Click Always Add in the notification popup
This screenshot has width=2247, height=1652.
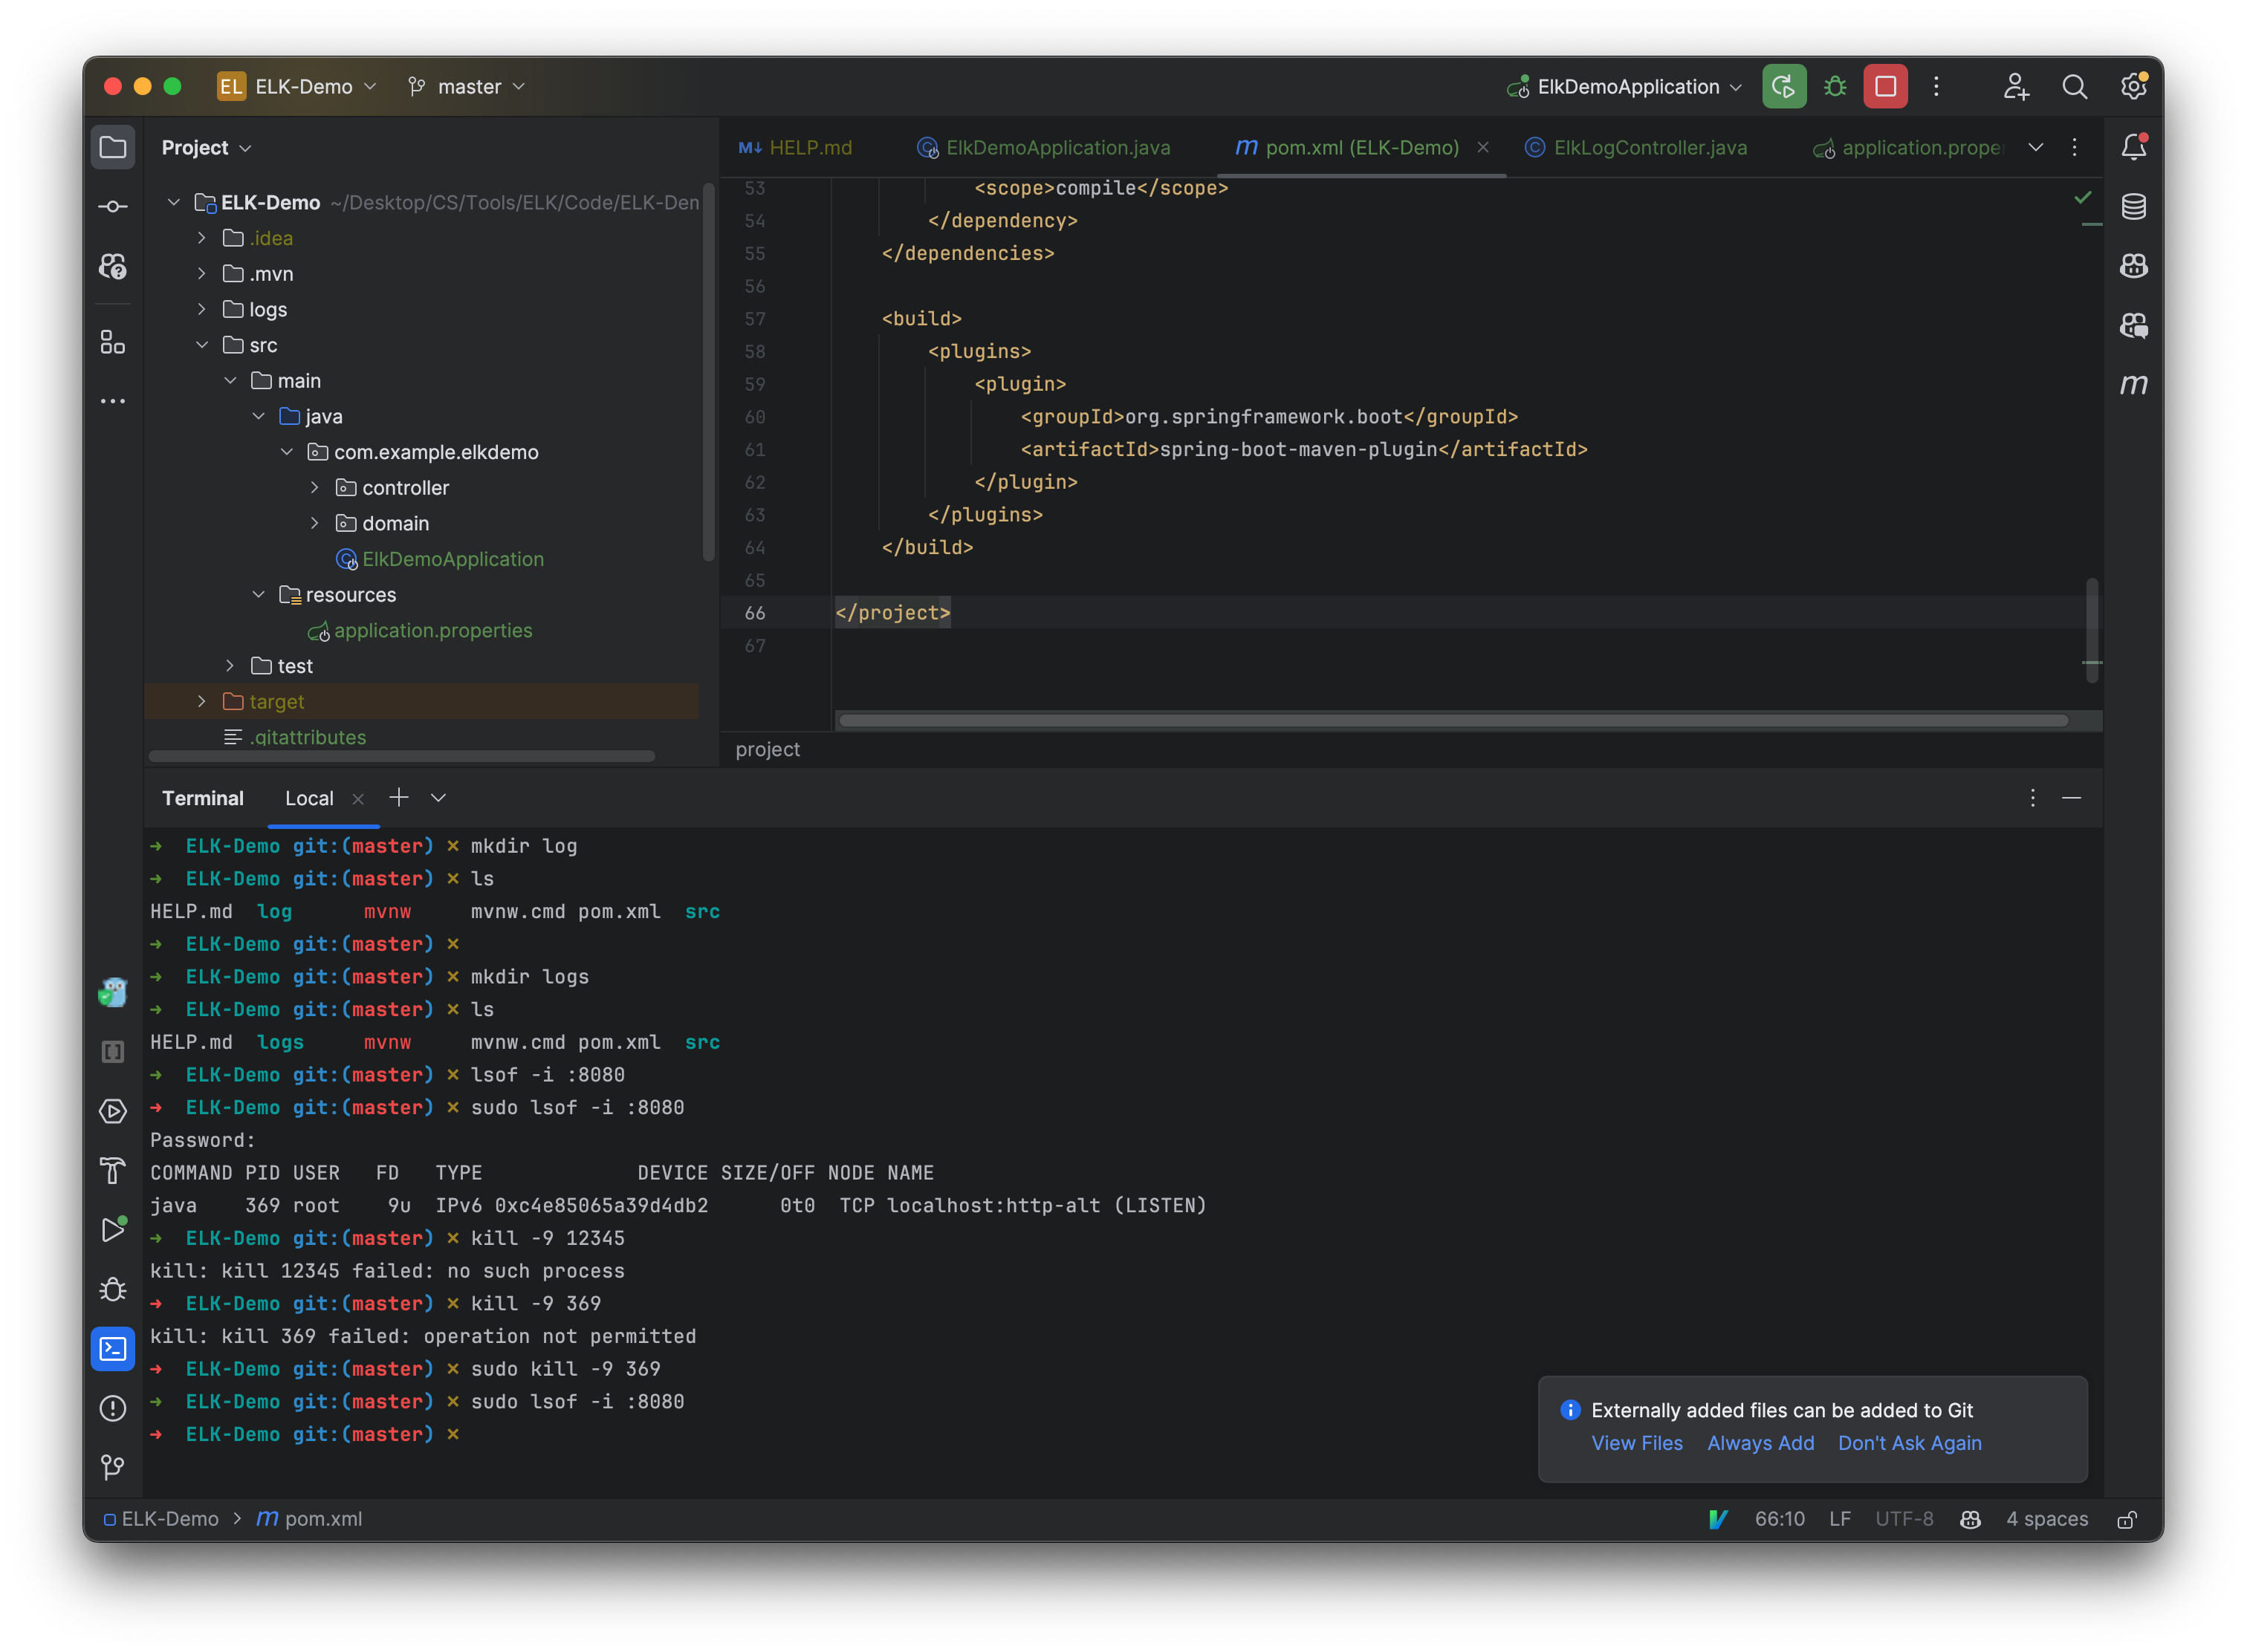(x=1760, y=1443)
